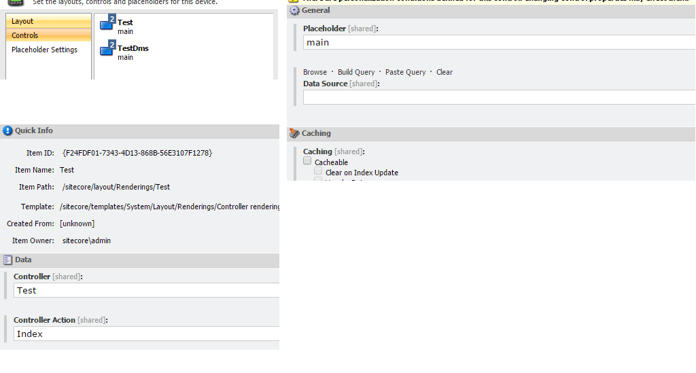
Task: Collapse the Quick Info section header
Action: (x=139, y=130)
